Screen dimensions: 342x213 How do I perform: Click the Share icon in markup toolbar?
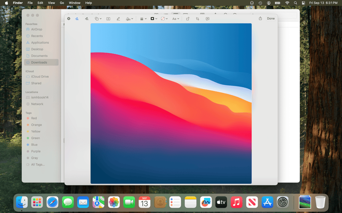tap(260, 19)
